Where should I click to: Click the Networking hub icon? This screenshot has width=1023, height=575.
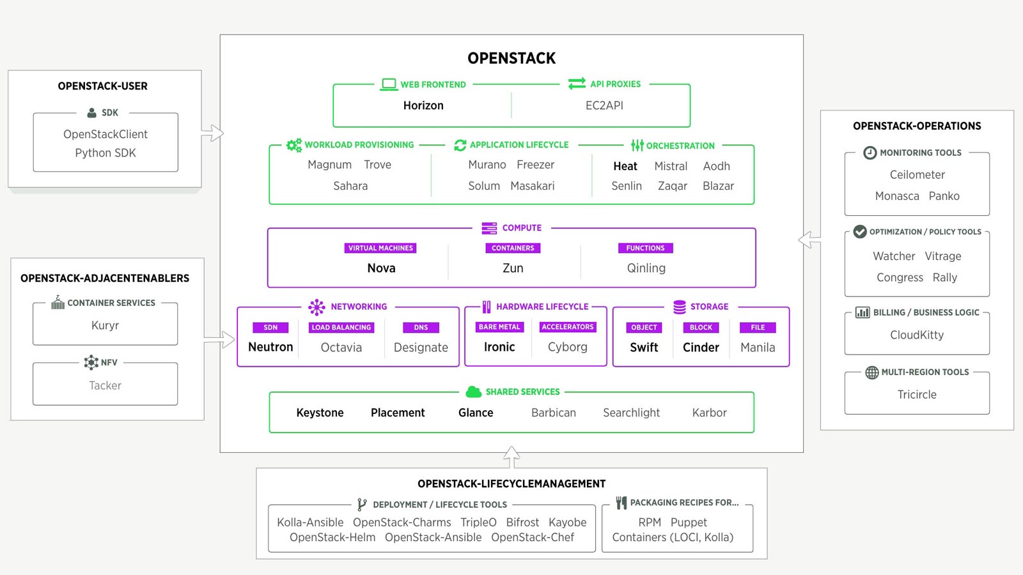pyautogui.click(x=316, y=307)
